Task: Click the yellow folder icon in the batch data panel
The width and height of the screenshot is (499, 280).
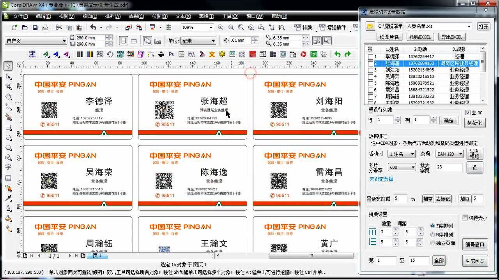Action: [370, 26]
